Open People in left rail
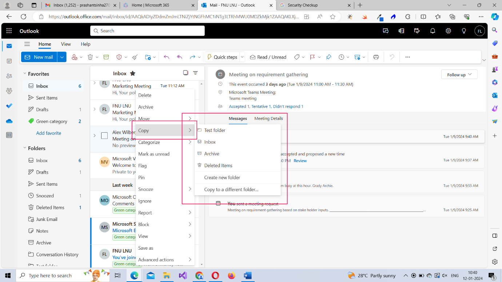 (9, 76)
